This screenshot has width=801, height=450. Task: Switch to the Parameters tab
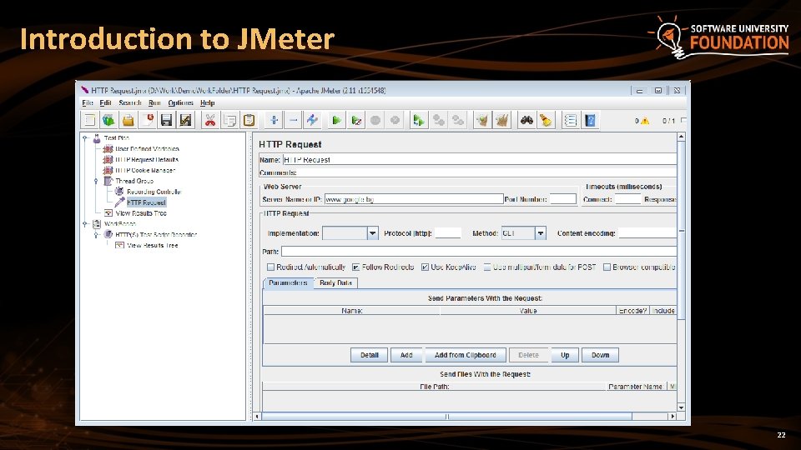pyautogui.click(x=288, y=282)
